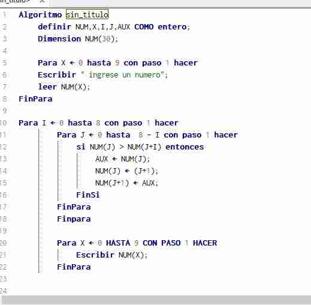Click the 'Para I' loop header line
Screen dimensions: 311x305
point(98,122)
